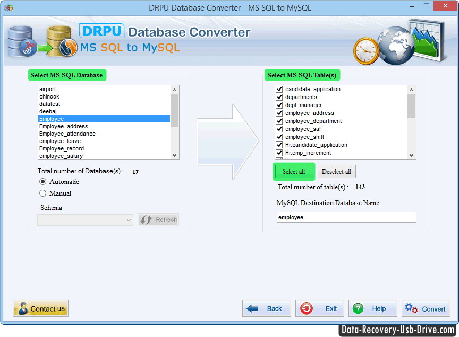The image size is (459, 337).
Task: Click the chart graph icon in banner
Action: 427,40
